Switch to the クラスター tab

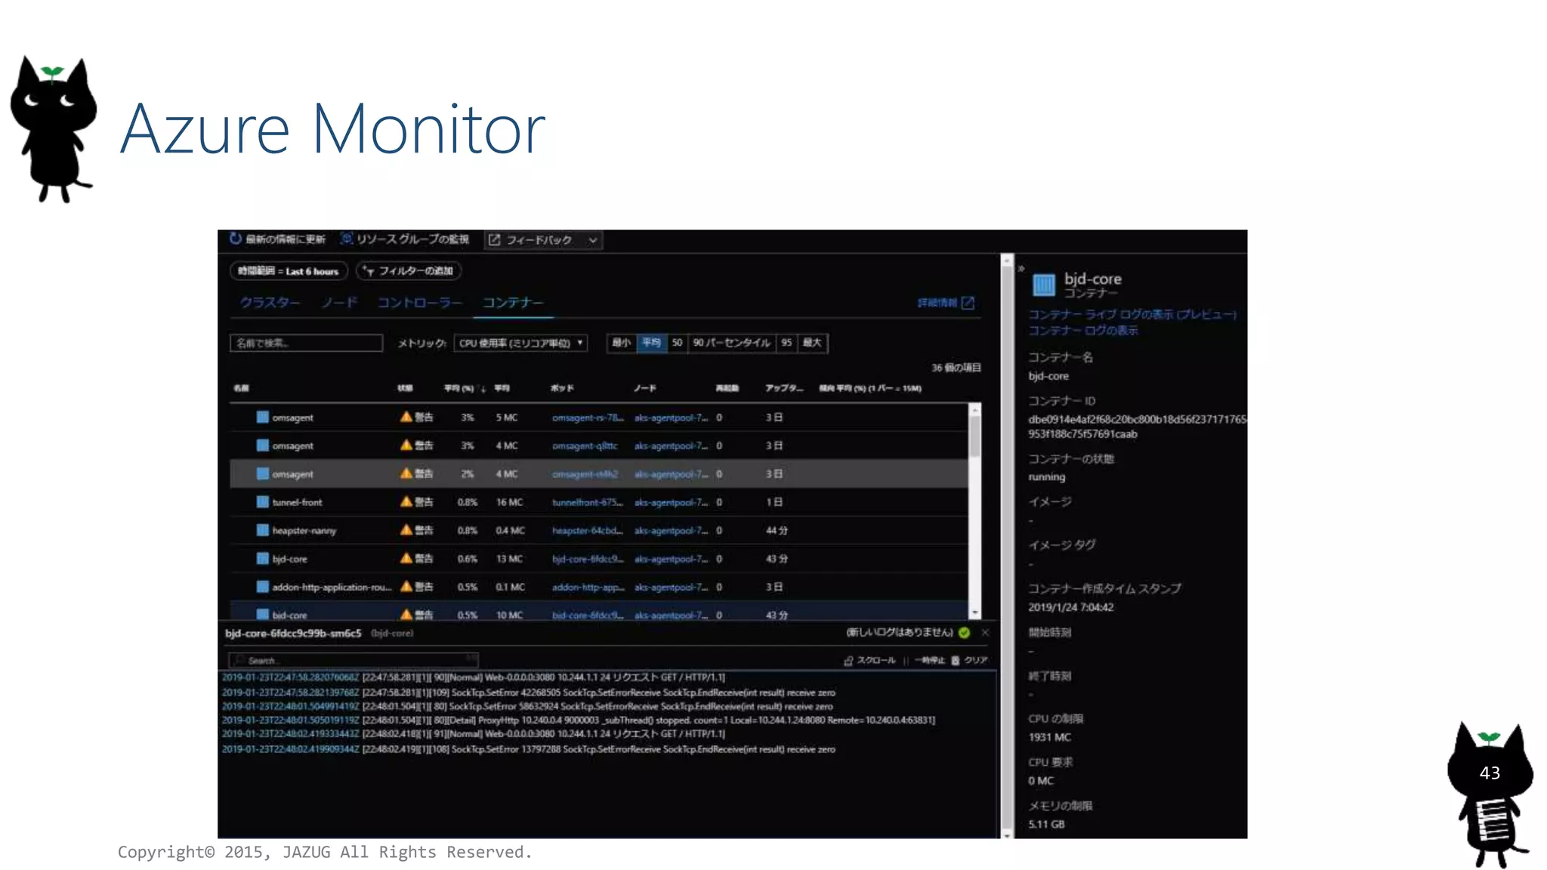pyautogui.click(x=270, y=303)
